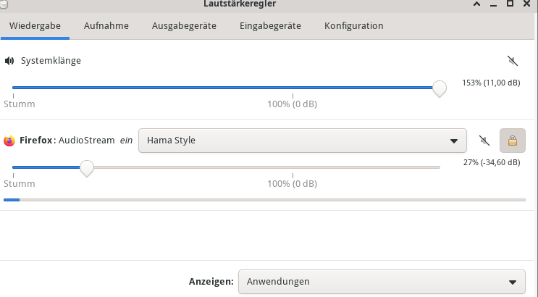The width and height of the screenshot is (538, 297).
Task: Maximize the Lautstärkeregler window
Action: [x=510, y=4]
